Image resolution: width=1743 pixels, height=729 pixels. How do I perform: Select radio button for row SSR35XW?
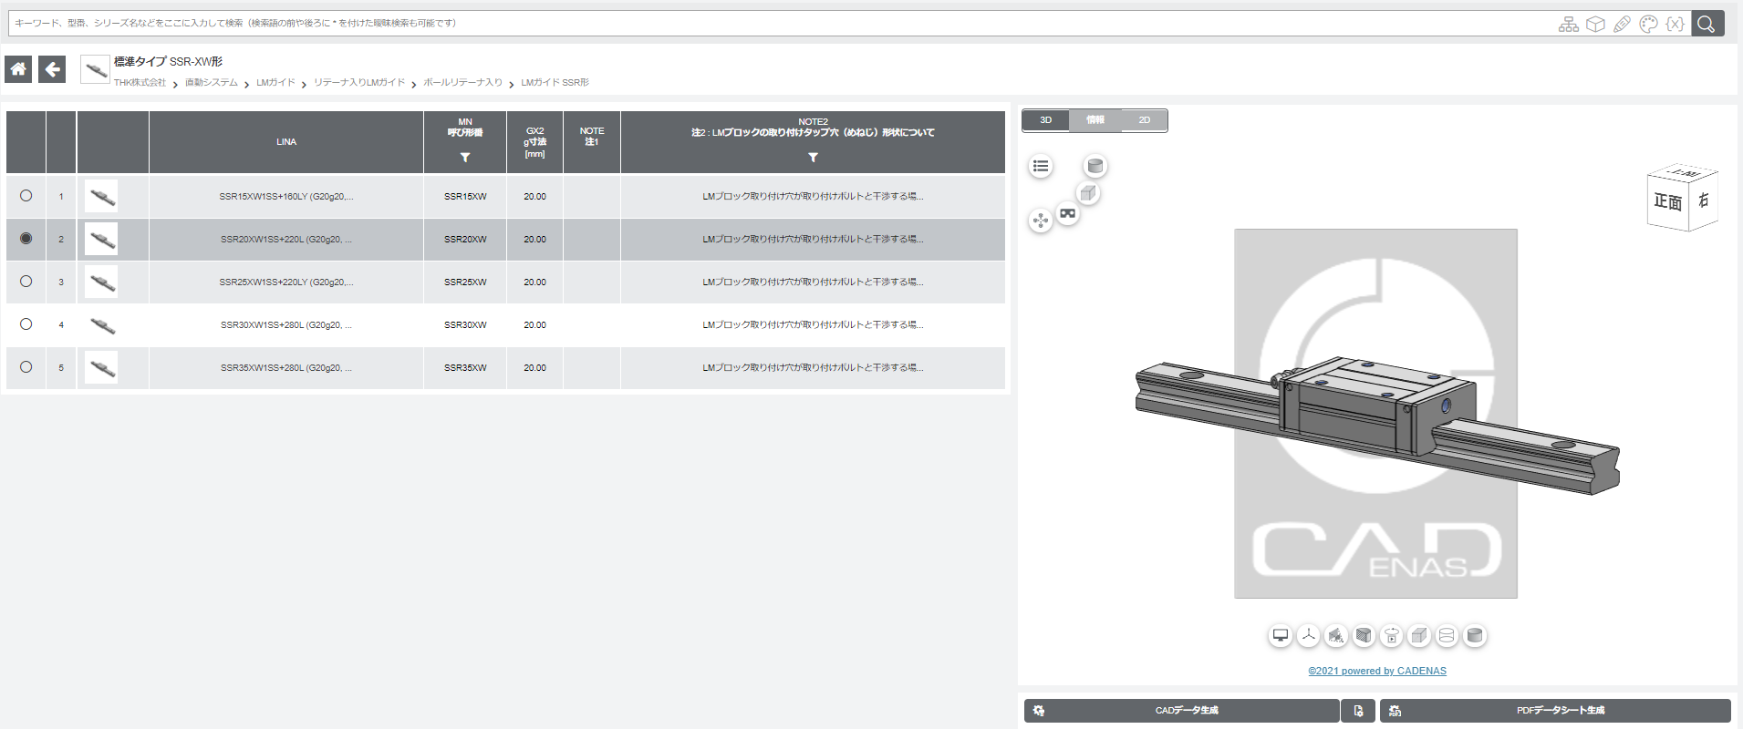(26, 366)
